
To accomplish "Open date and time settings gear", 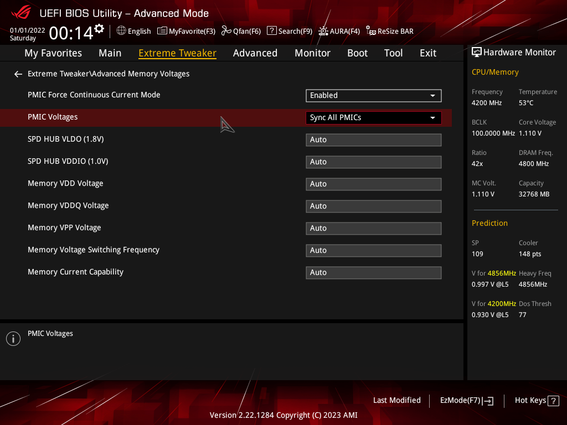I will (x=99, y=29).
